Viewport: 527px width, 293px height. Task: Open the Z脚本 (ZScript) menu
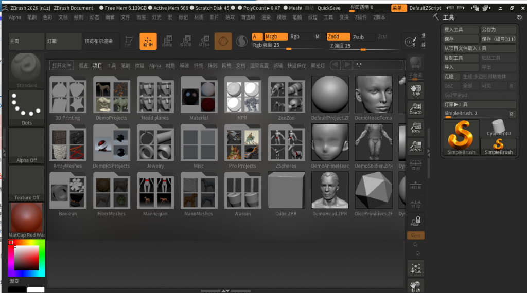point(379,17)
